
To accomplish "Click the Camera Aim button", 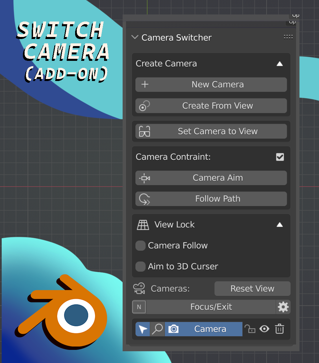I will point(211,178).
